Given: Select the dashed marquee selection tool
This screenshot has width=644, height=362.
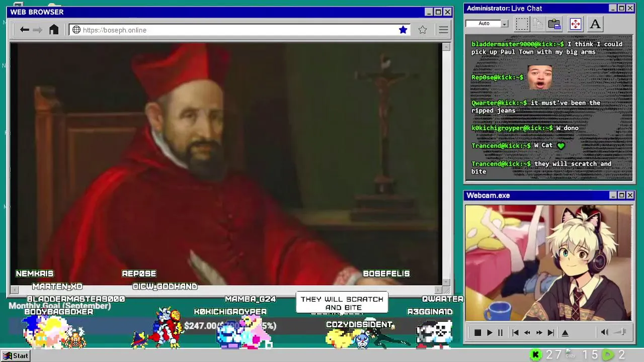Looking at the screenshot, I should [x=522, y=24].
